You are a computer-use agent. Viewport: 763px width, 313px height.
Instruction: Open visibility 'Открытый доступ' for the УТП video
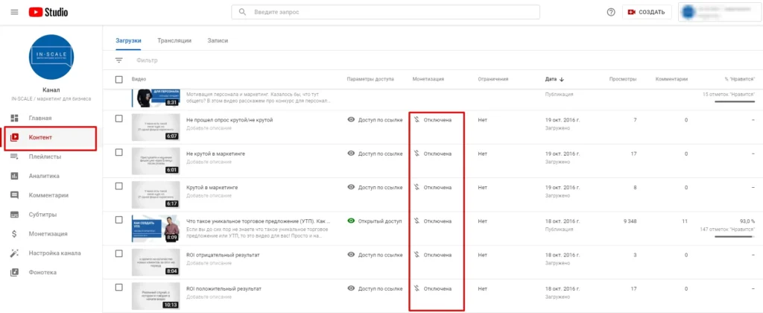click(x=375, y=221)
